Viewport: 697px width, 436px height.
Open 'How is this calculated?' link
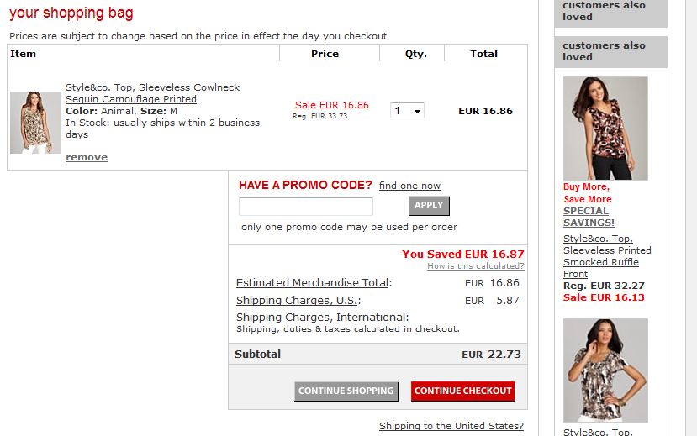click(476, 266)
